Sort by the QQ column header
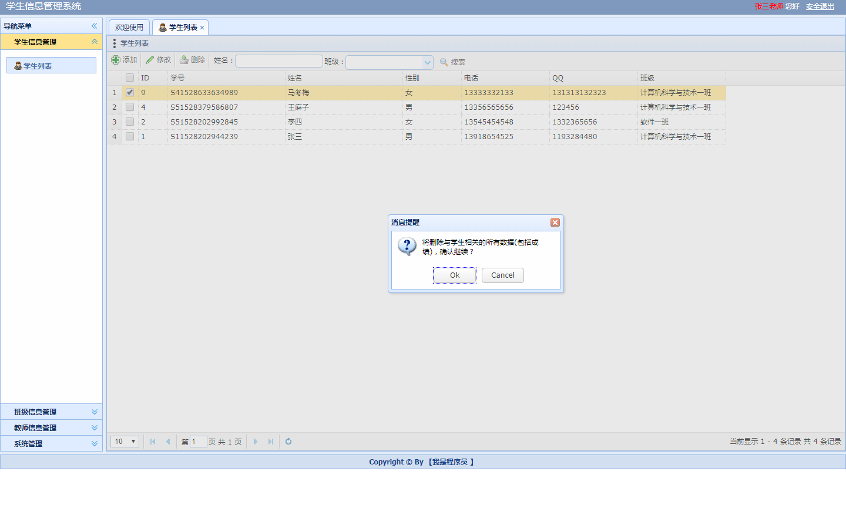The width and height of the screenshot is (846, 522). (593, 78)
